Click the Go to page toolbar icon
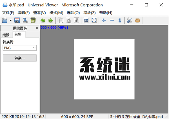169x119 pixels. (x=77, y=20)
